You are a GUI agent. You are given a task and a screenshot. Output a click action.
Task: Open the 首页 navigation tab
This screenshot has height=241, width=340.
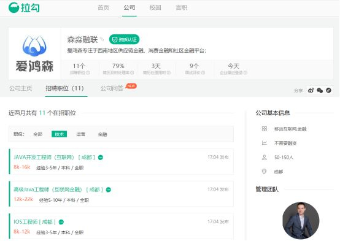click(x=103, y=7)
